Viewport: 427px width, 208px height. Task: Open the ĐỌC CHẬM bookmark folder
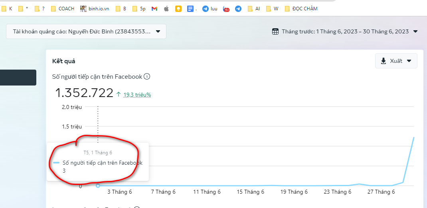click(x=301, y=9)
